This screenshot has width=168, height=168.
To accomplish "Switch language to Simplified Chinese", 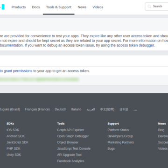I will (107, 109).
